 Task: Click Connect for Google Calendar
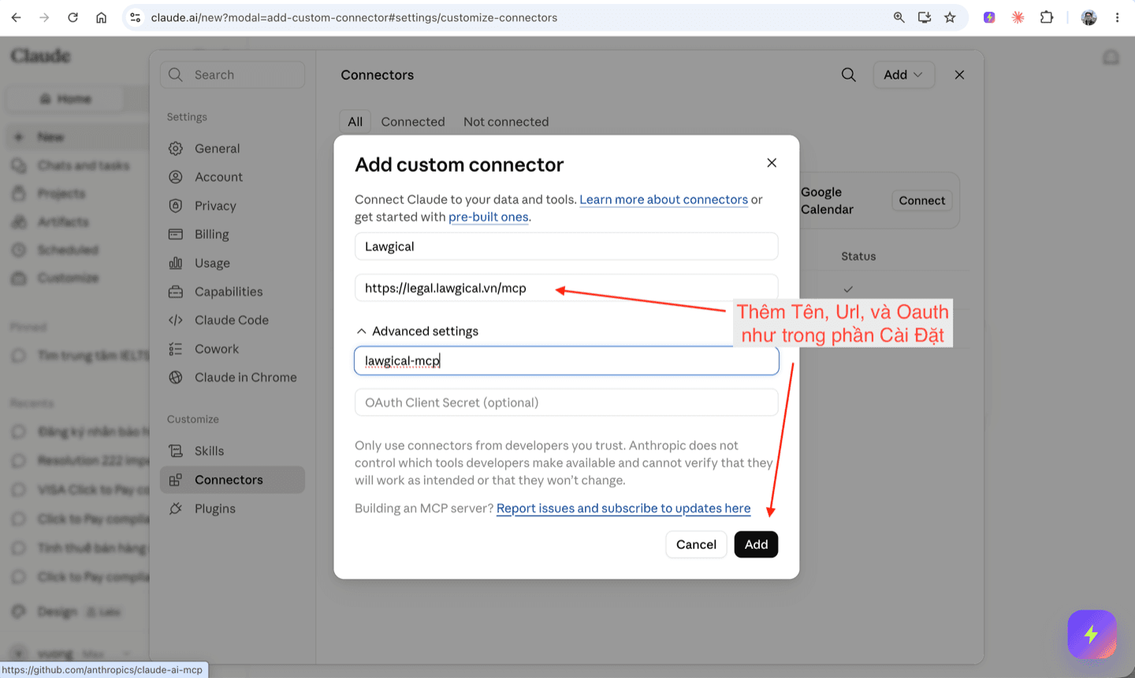tap(921, 201)
